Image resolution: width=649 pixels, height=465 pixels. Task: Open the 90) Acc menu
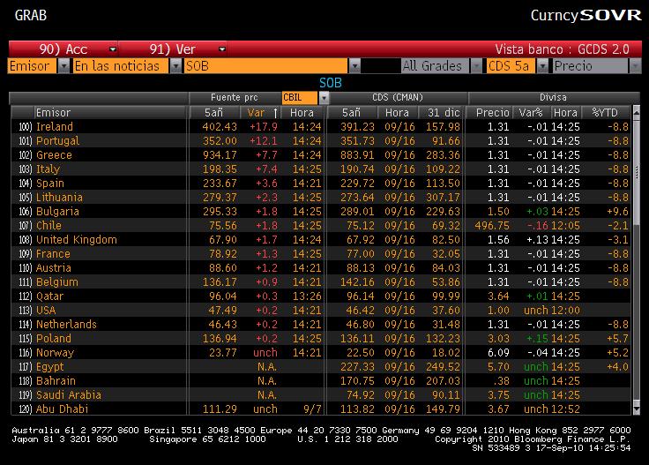pos(63,49)
